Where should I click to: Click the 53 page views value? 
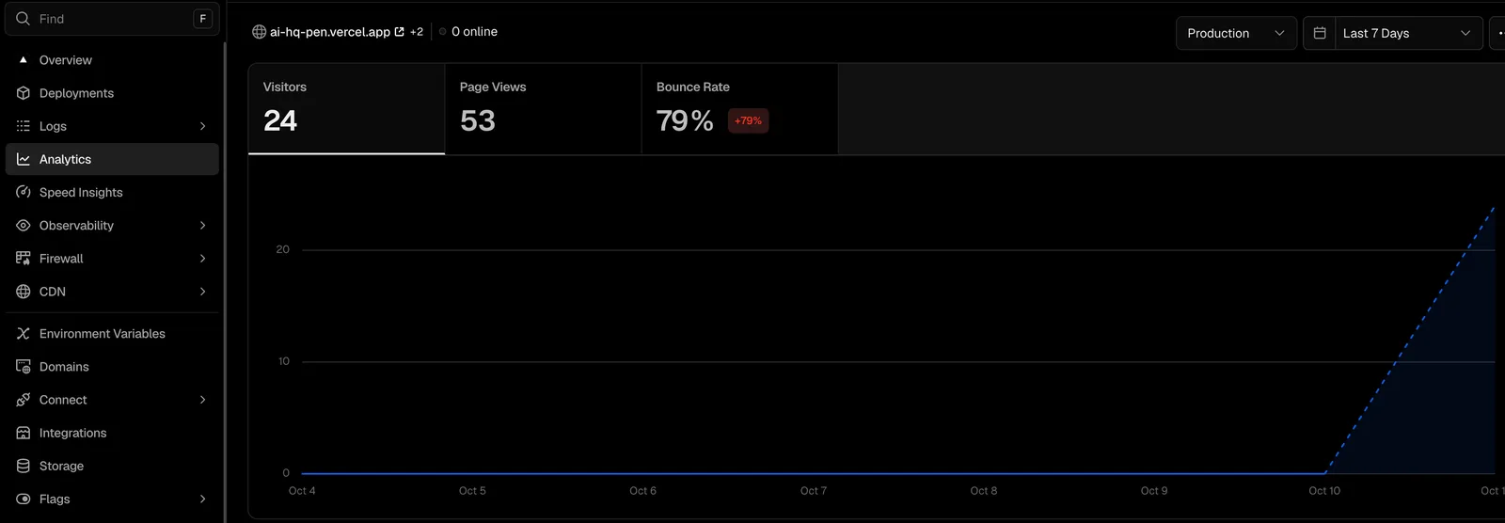point(478,120)
